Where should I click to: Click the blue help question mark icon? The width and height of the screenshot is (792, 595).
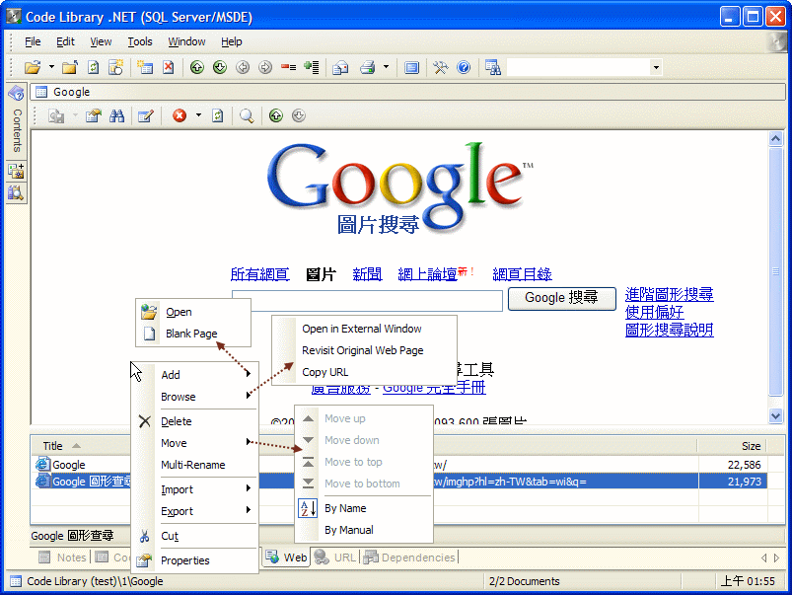464,67
